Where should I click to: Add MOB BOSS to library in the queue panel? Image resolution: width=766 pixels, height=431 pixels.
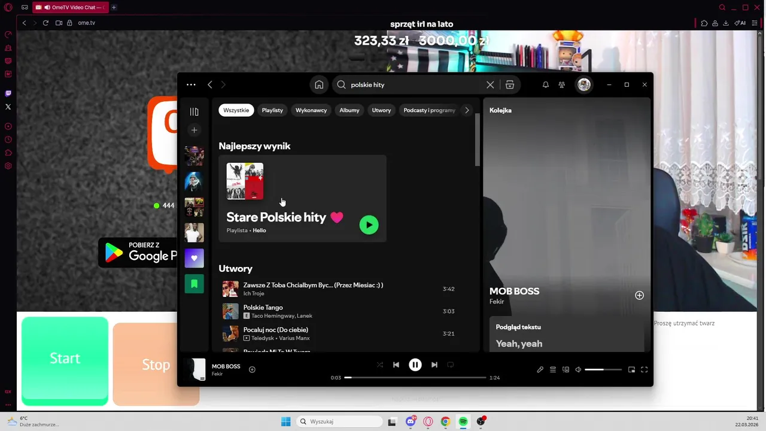639,296
